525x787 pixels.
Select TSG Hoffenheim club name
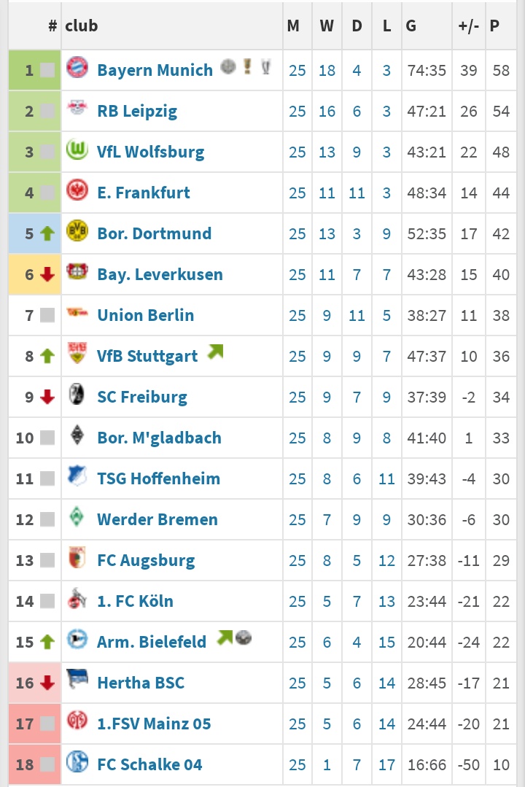pyautogui.click(x=159, y=478)
